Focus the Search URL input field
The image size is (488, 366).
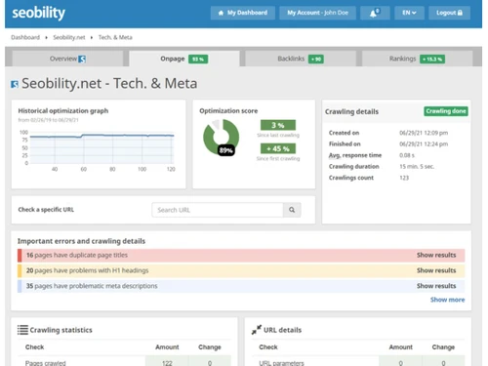pos(218,210)
